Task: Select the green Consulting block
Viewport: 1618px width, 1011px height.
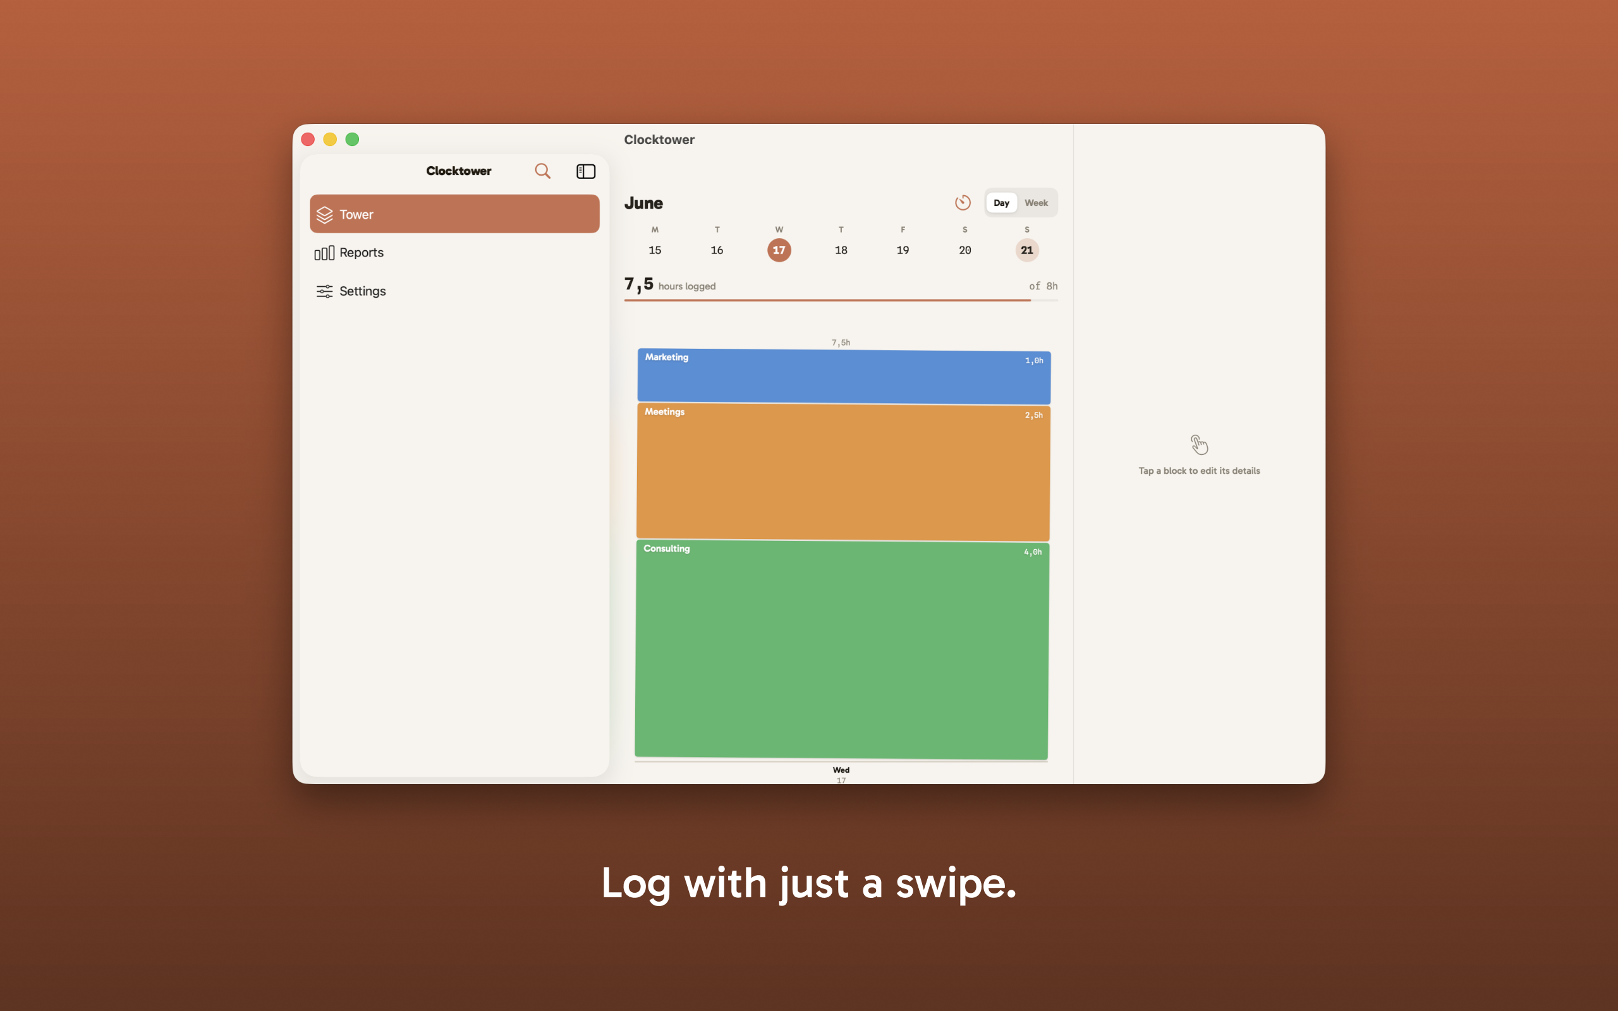Action: (842, 650)
